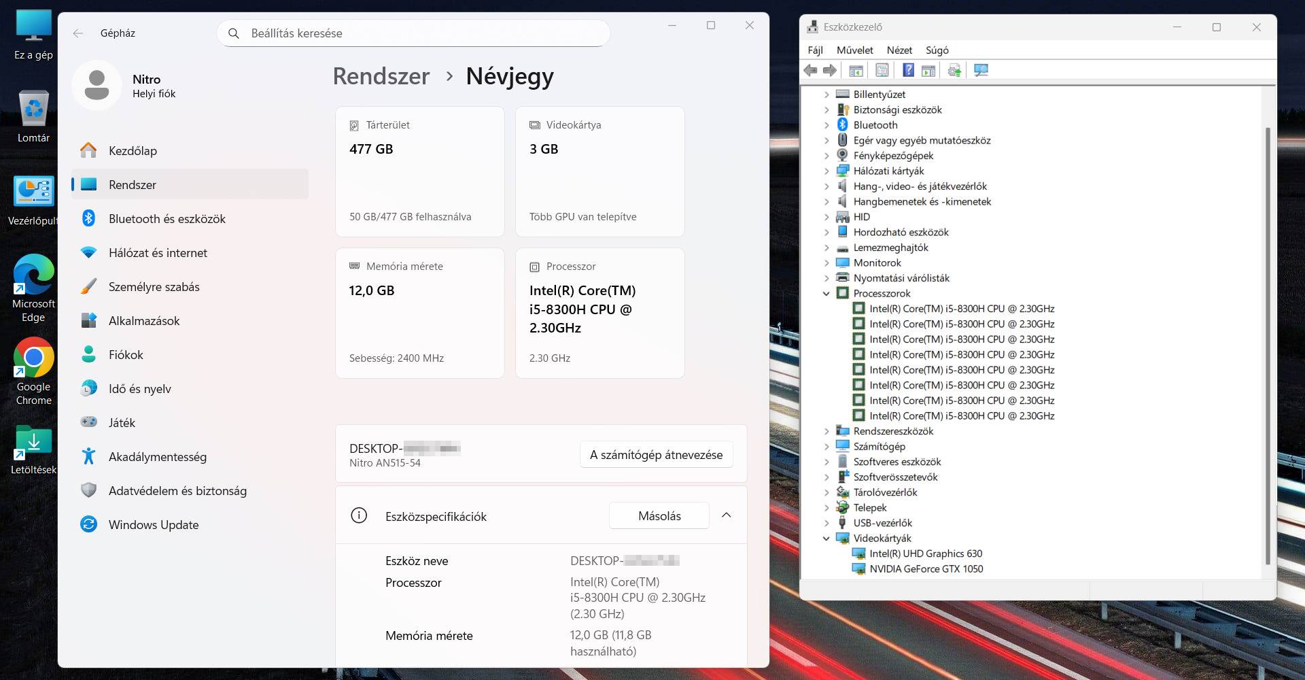The image size is (1305, 680).
Task: Click the Beállítás keresése search field
Action: pos(413,33)
